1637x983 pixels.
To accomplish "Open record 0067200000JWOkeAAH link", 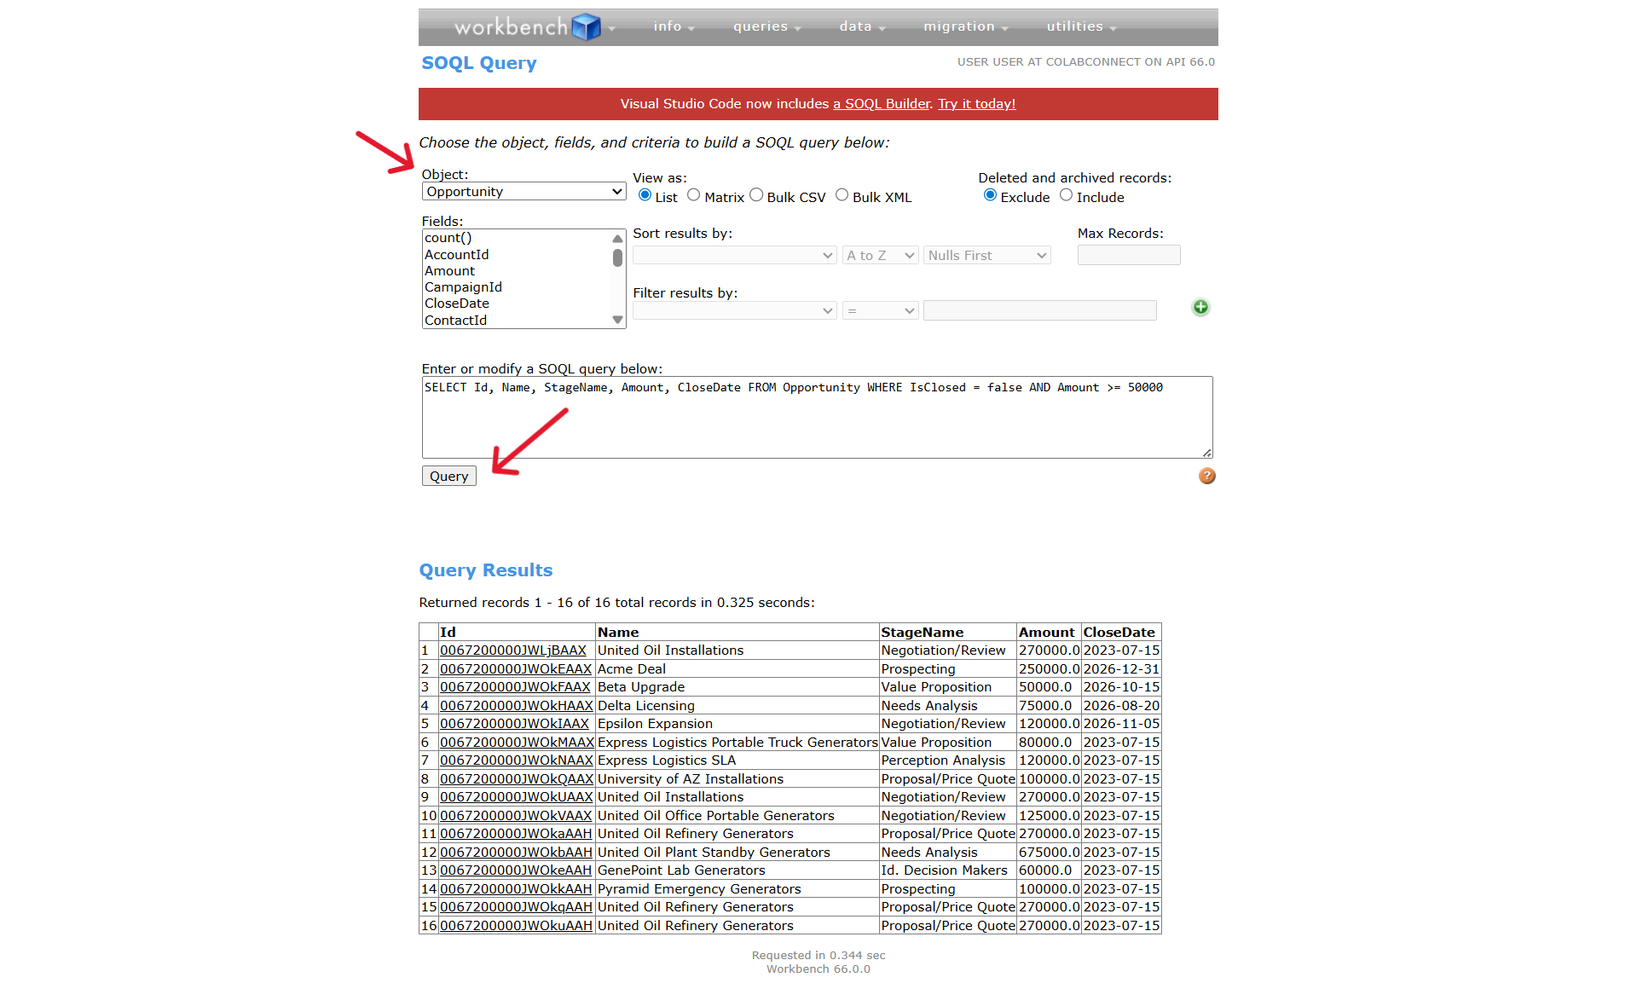I will (x=516, y=870).
